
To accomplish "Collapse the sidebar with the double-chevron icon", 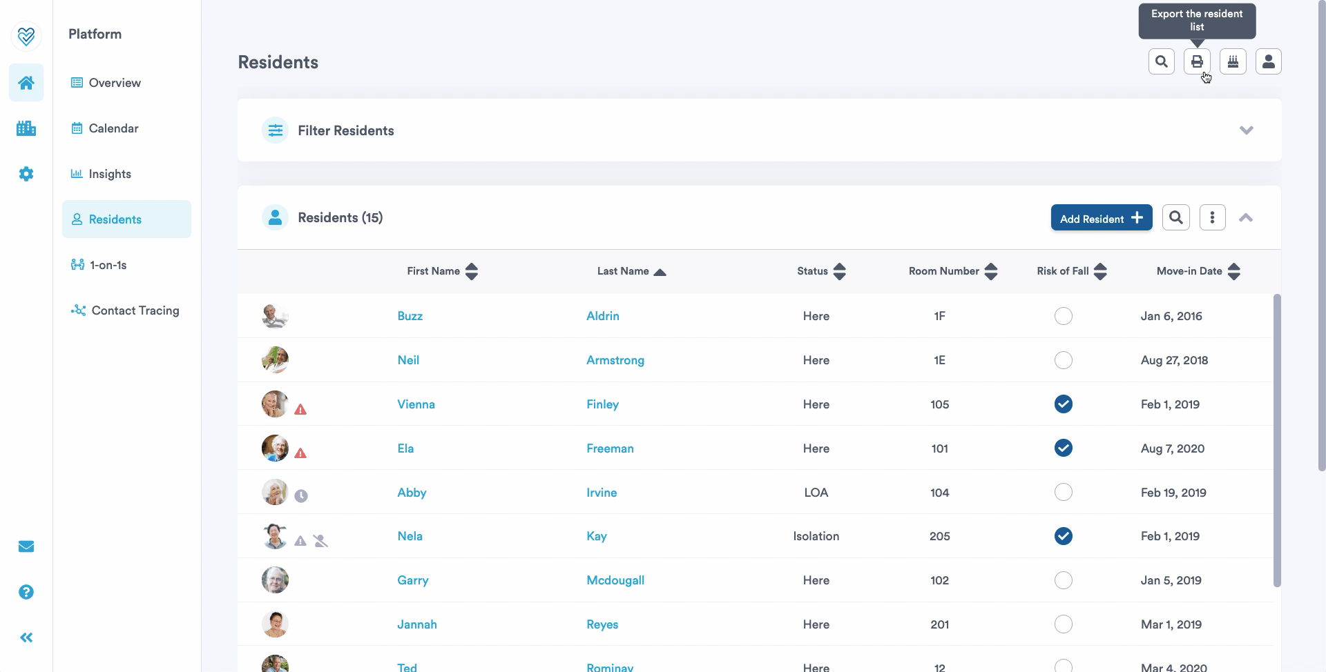I will pyautogui.click(x=26, y=638).
